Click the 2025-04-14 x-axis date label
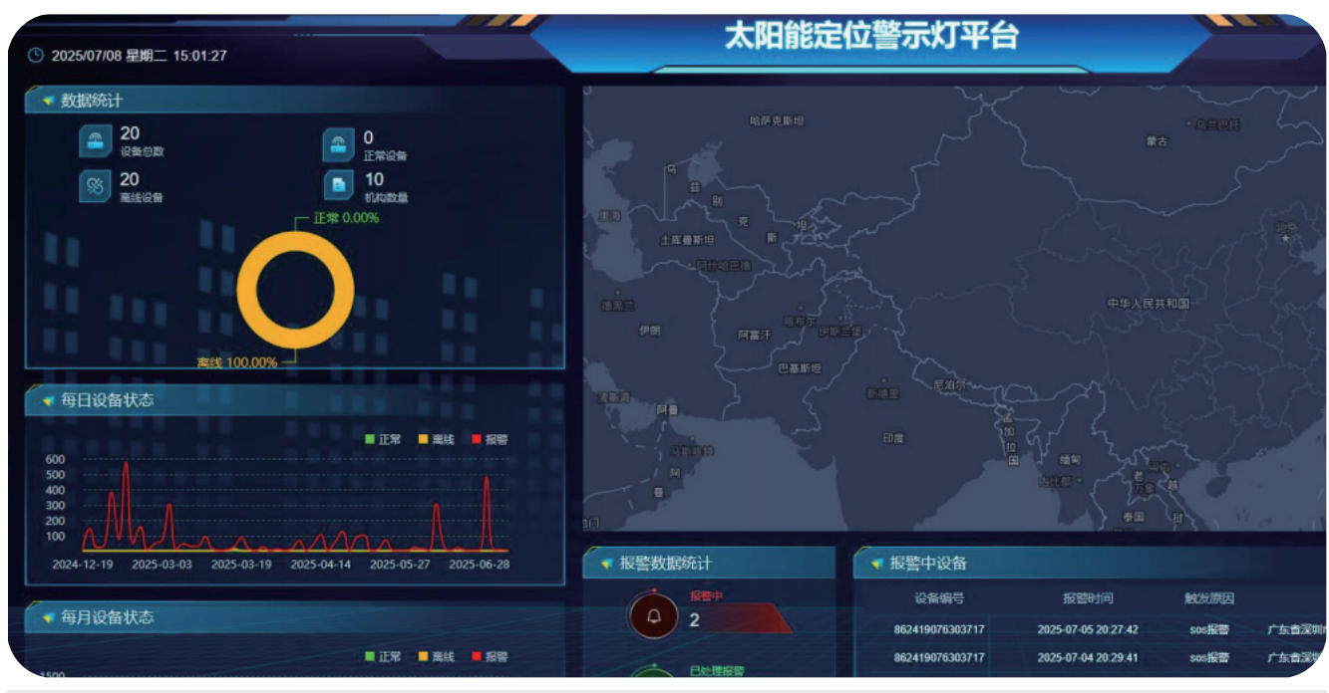 [320, 565]
